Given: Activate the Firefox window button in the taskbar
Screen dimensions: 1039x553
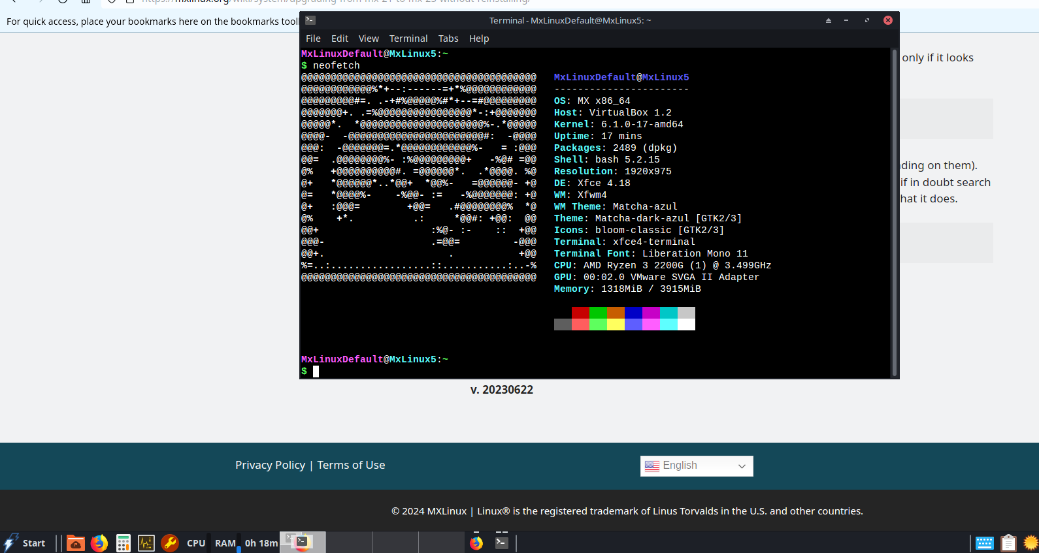Looking at the screenshot, I should [476, 543].
